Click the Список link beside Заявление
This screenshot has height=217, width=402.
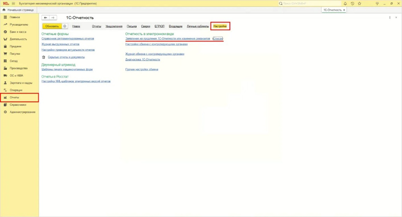pyautogui.click(x=218, y=38)
